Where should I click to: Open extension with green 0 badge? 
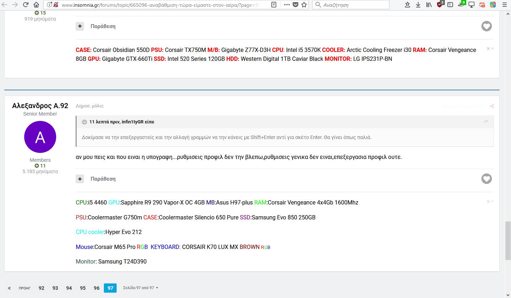462,4
